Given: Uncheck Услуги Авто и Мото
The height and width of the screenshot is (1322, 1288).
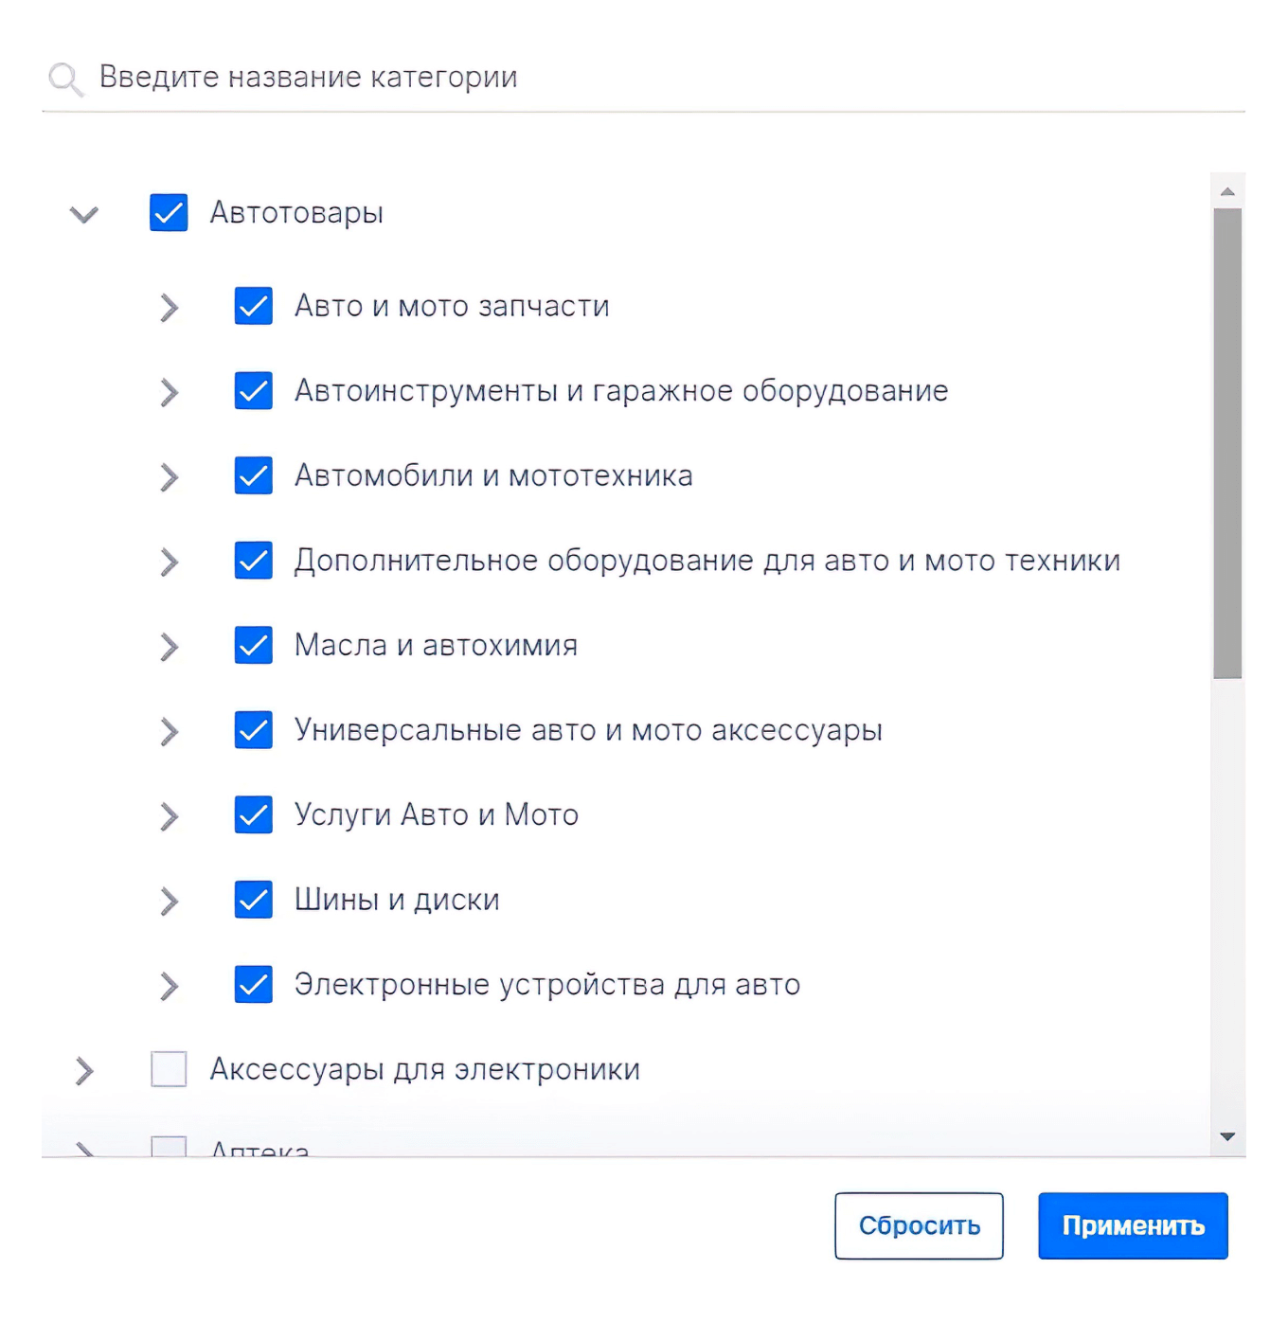Looking at the screenshot, I should pos(252,814).
